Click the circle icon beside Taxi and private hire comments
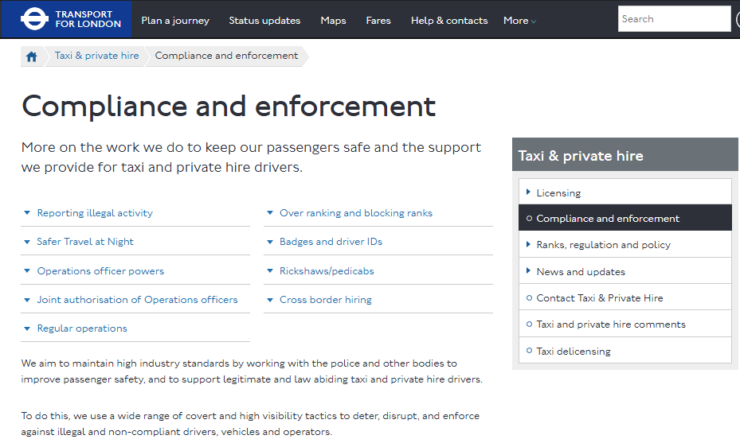 (529, 324)
